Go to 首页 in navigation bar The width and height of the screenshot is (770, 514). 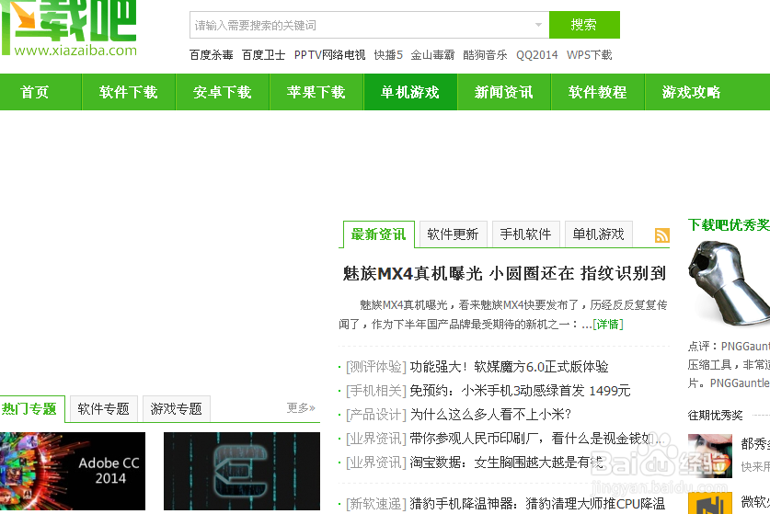pos(35,92)
